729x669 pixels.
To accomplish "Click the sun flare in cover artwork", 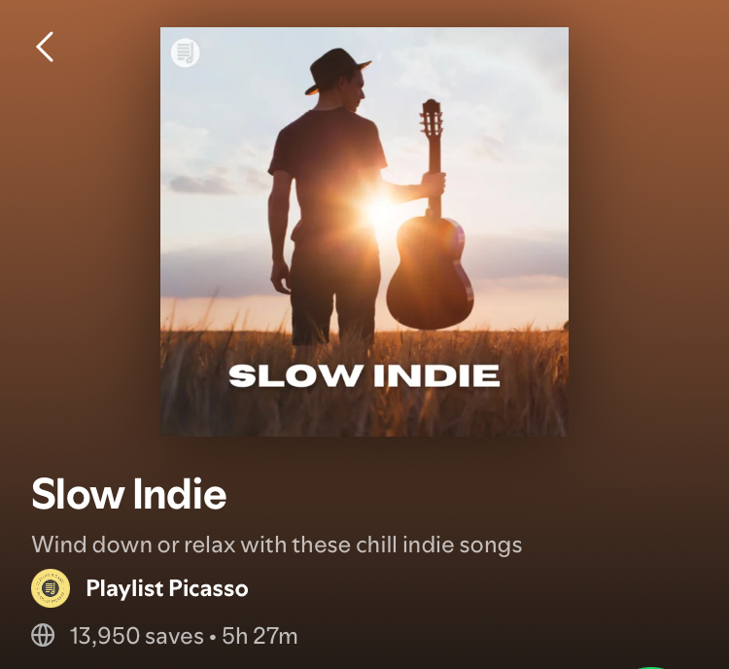I will click(x=380, y=209).
